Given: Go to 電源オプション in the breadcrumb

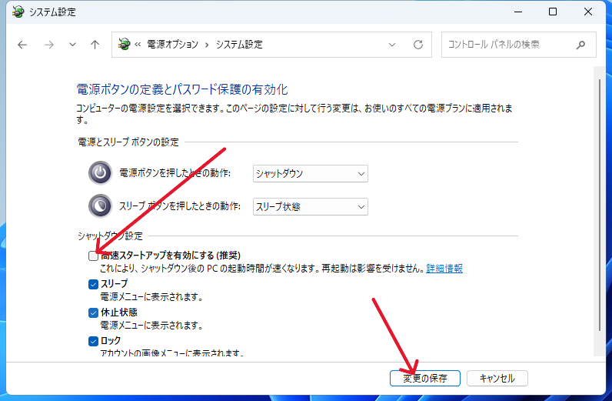Looking at the screenshot, I should pos(171,45).
